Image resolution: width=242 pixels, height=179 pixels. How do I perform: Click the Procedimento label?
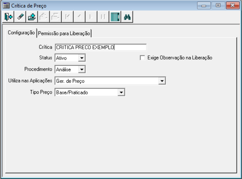[38, 69]
